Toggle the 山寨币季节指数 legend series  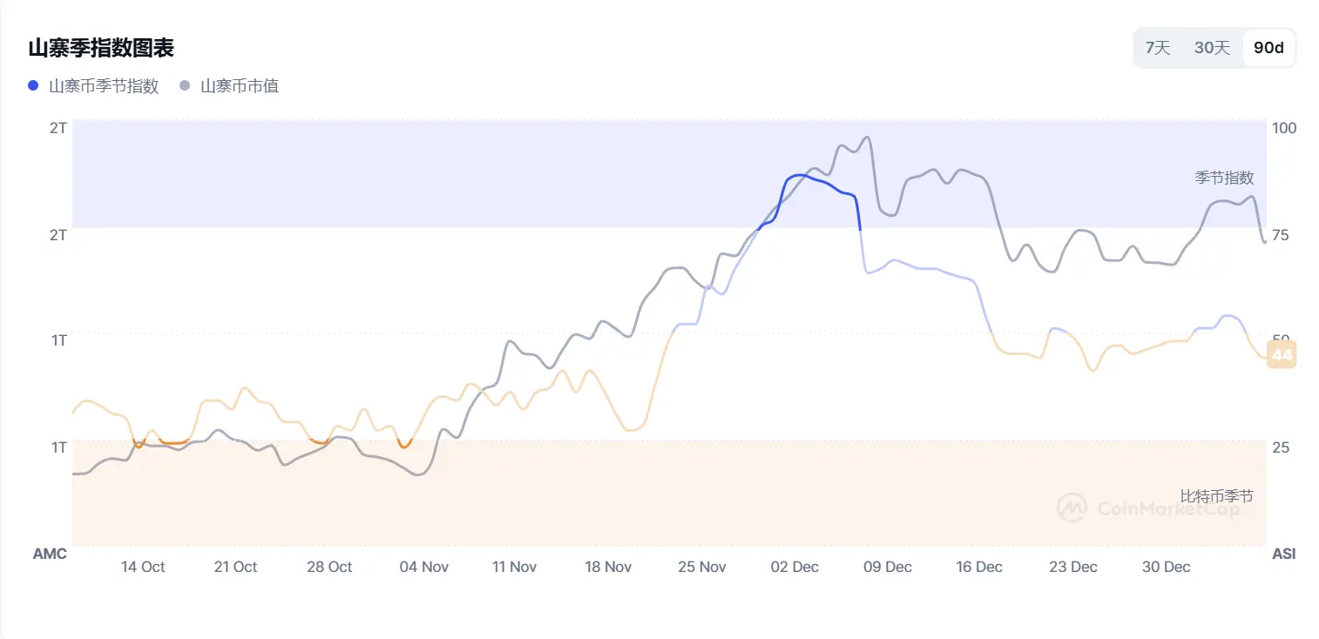point(104,86)
